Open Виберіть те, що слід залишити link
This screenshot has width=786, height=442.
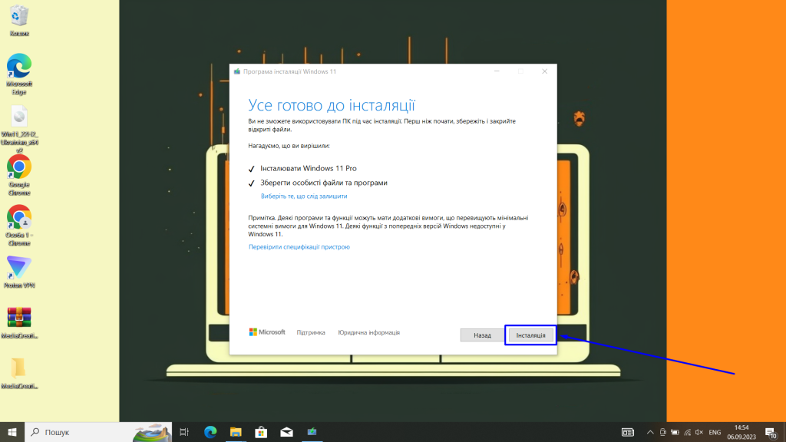305,196
